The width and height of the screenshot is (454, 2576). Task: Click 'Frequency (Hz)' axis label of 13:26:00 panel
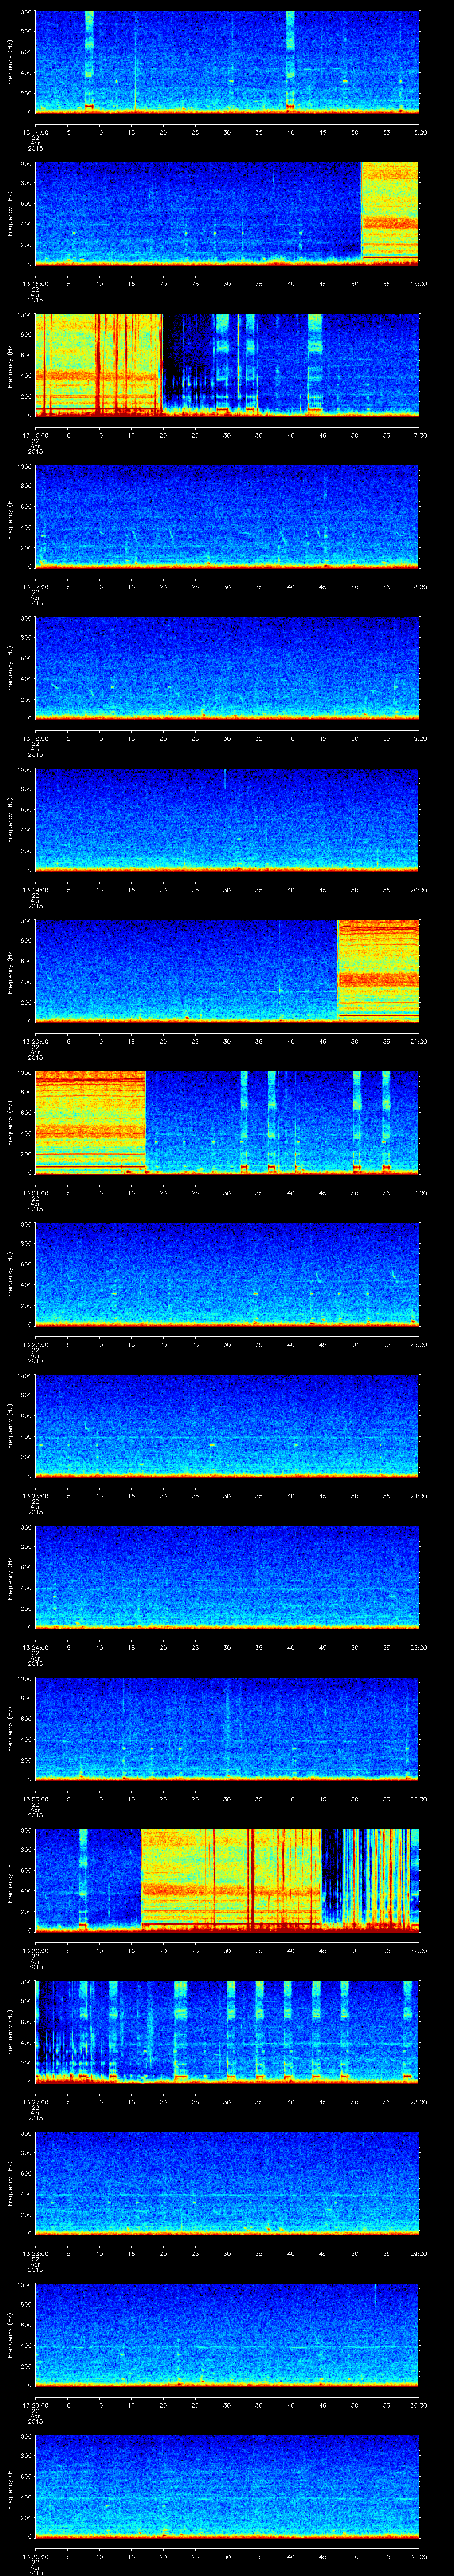coord(10,1880)
